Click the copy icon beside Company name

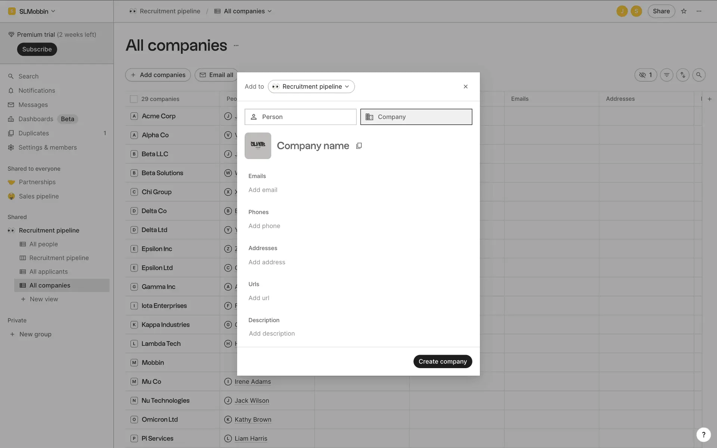(x=359, y=146)
